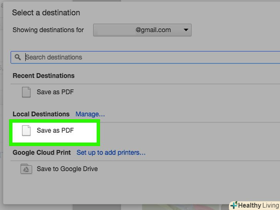Click the PDF document icon under Local Destinations
Image resolution: width=280 pixels, height=210 pixels.
[x=26, y=131]
